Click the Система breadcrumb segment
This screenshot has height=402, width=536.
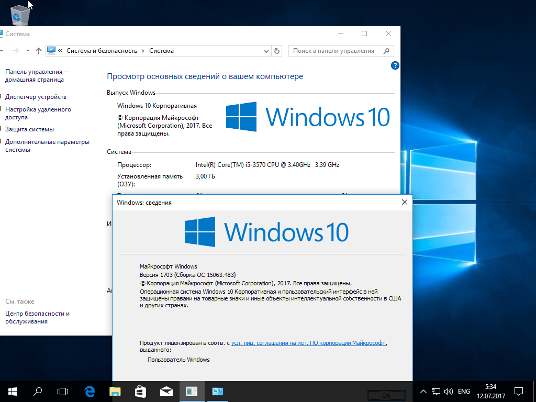coord(161,51)
